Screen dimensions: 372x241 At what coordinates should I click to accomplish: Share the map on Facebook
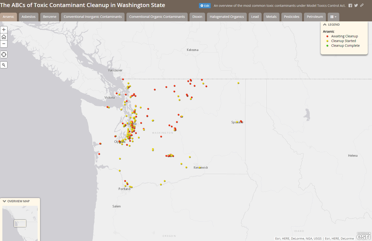[350, 6]
